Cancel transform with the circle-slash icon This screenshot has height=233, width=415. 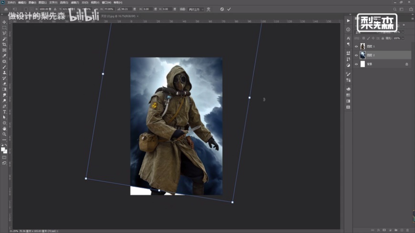222,9
